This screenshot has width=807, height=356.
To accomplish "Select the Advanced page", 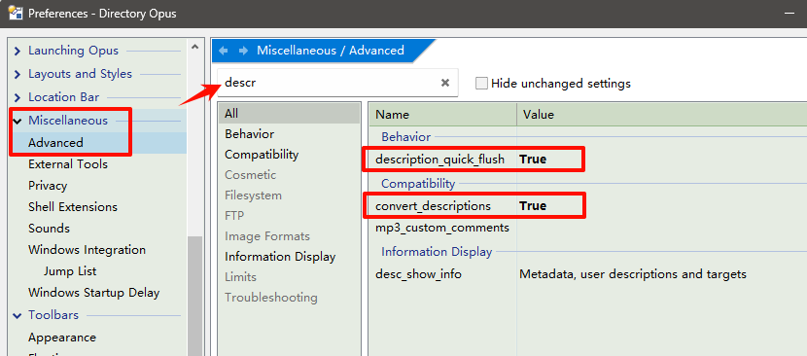I will point(55,143).
